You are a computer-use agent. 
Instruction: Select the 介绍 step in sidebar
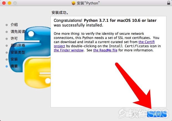(x=14, y=25)
